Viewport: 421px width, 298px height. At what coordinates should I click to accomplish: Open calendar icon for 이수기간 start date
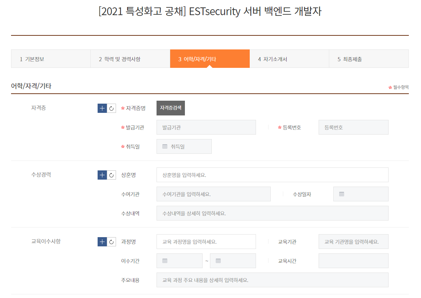point(165,261)
